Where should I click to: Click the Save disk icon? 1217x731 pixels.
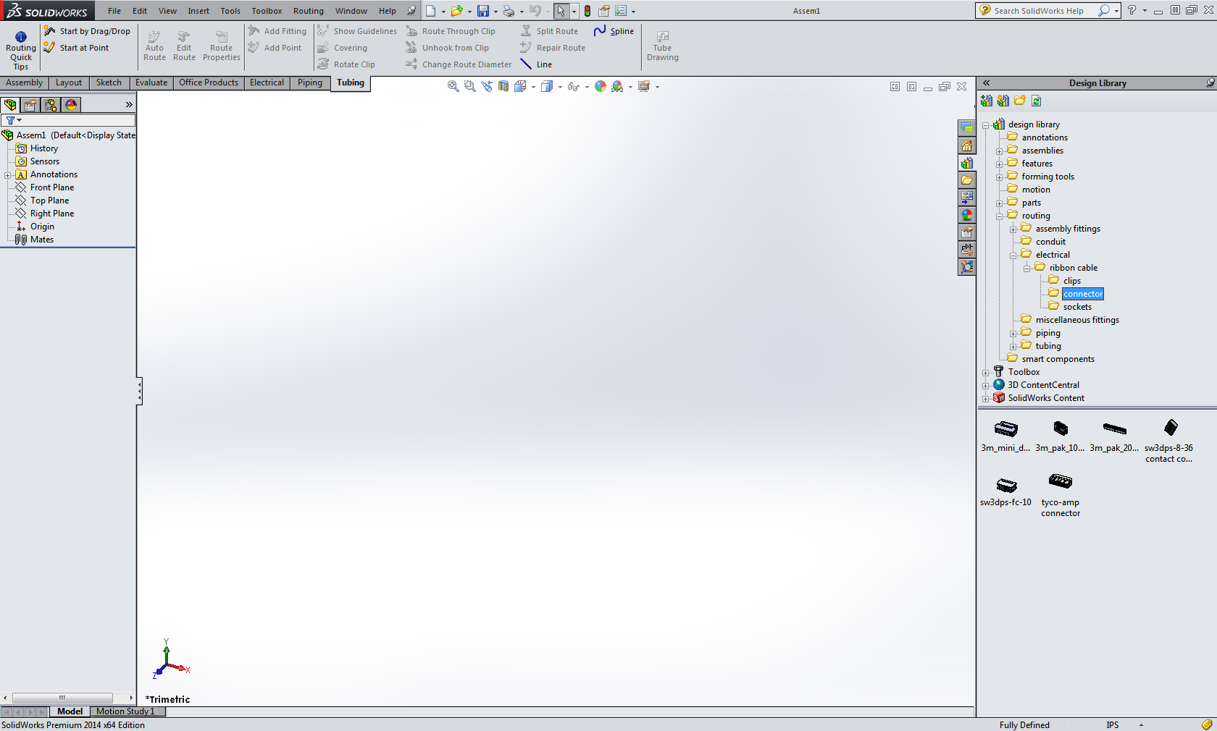tap(483, 11)
